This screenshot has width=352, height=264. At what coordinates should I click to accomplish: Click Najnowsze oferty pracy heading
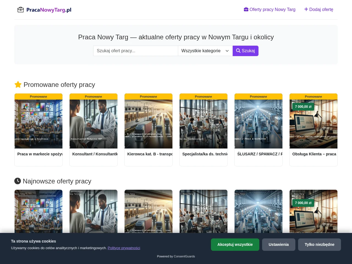(x=53, y=181)
